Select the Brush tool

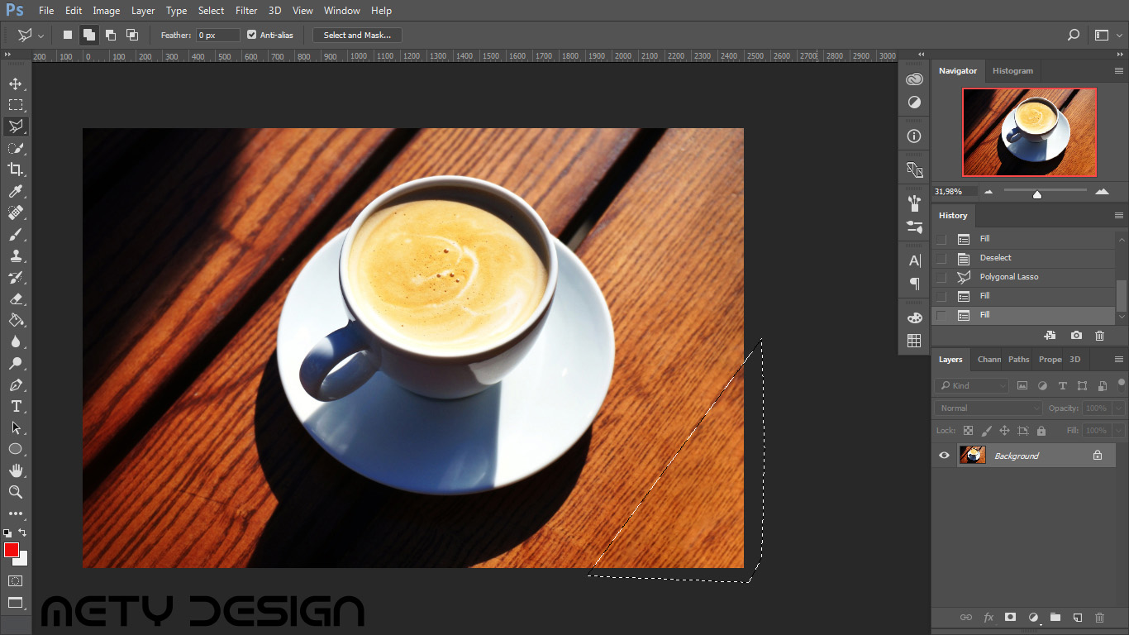click(x=15, y=234)
